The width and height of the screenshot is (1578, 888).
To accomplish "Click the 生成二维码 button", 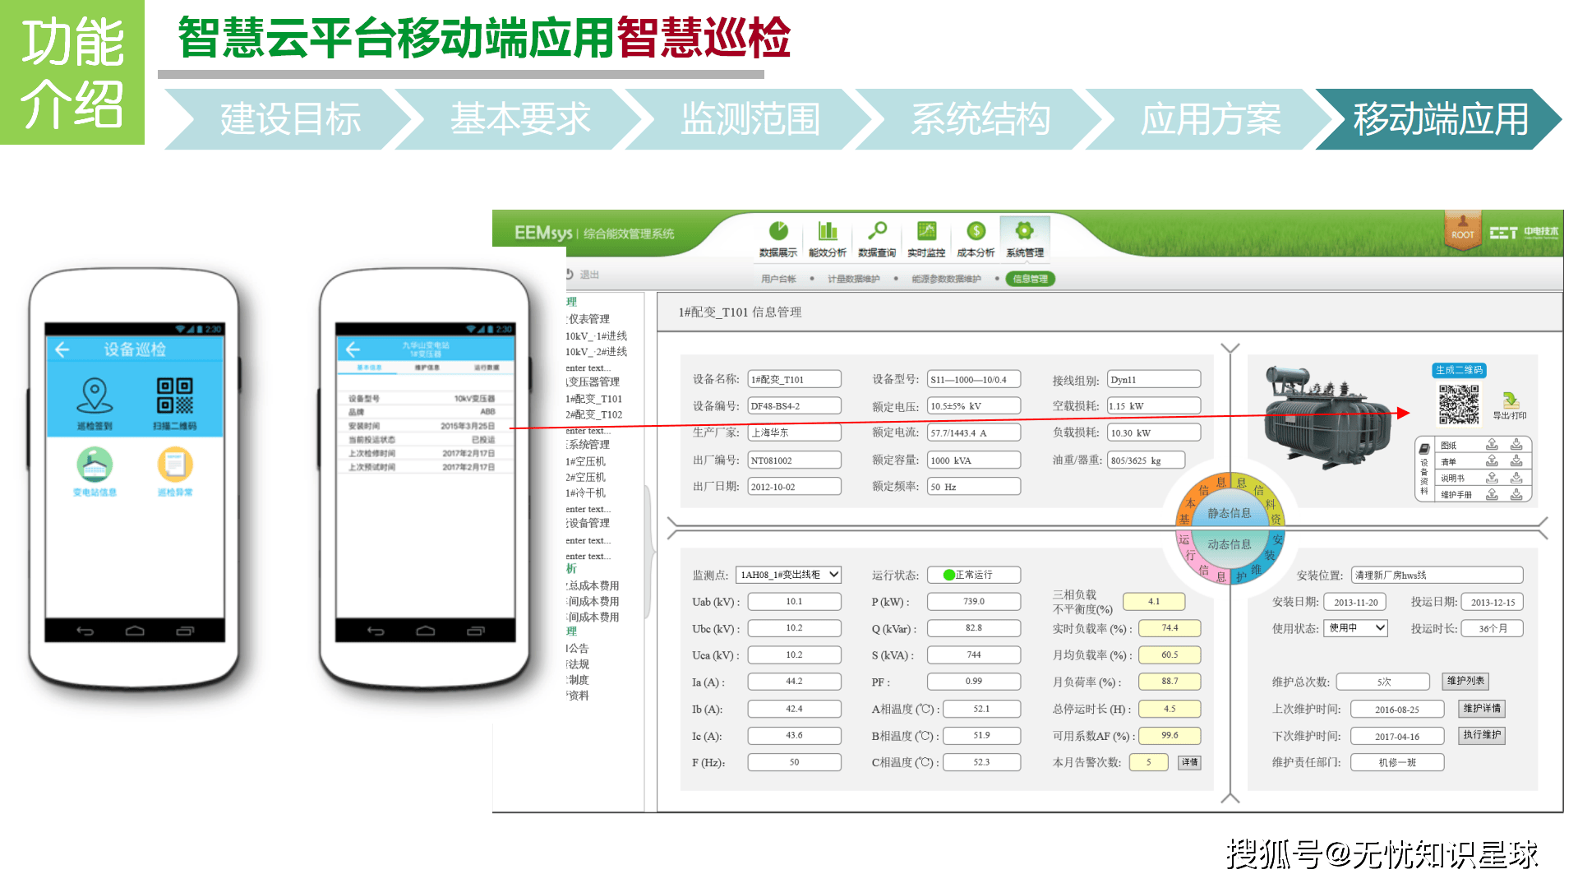I will coord(1459,370).
